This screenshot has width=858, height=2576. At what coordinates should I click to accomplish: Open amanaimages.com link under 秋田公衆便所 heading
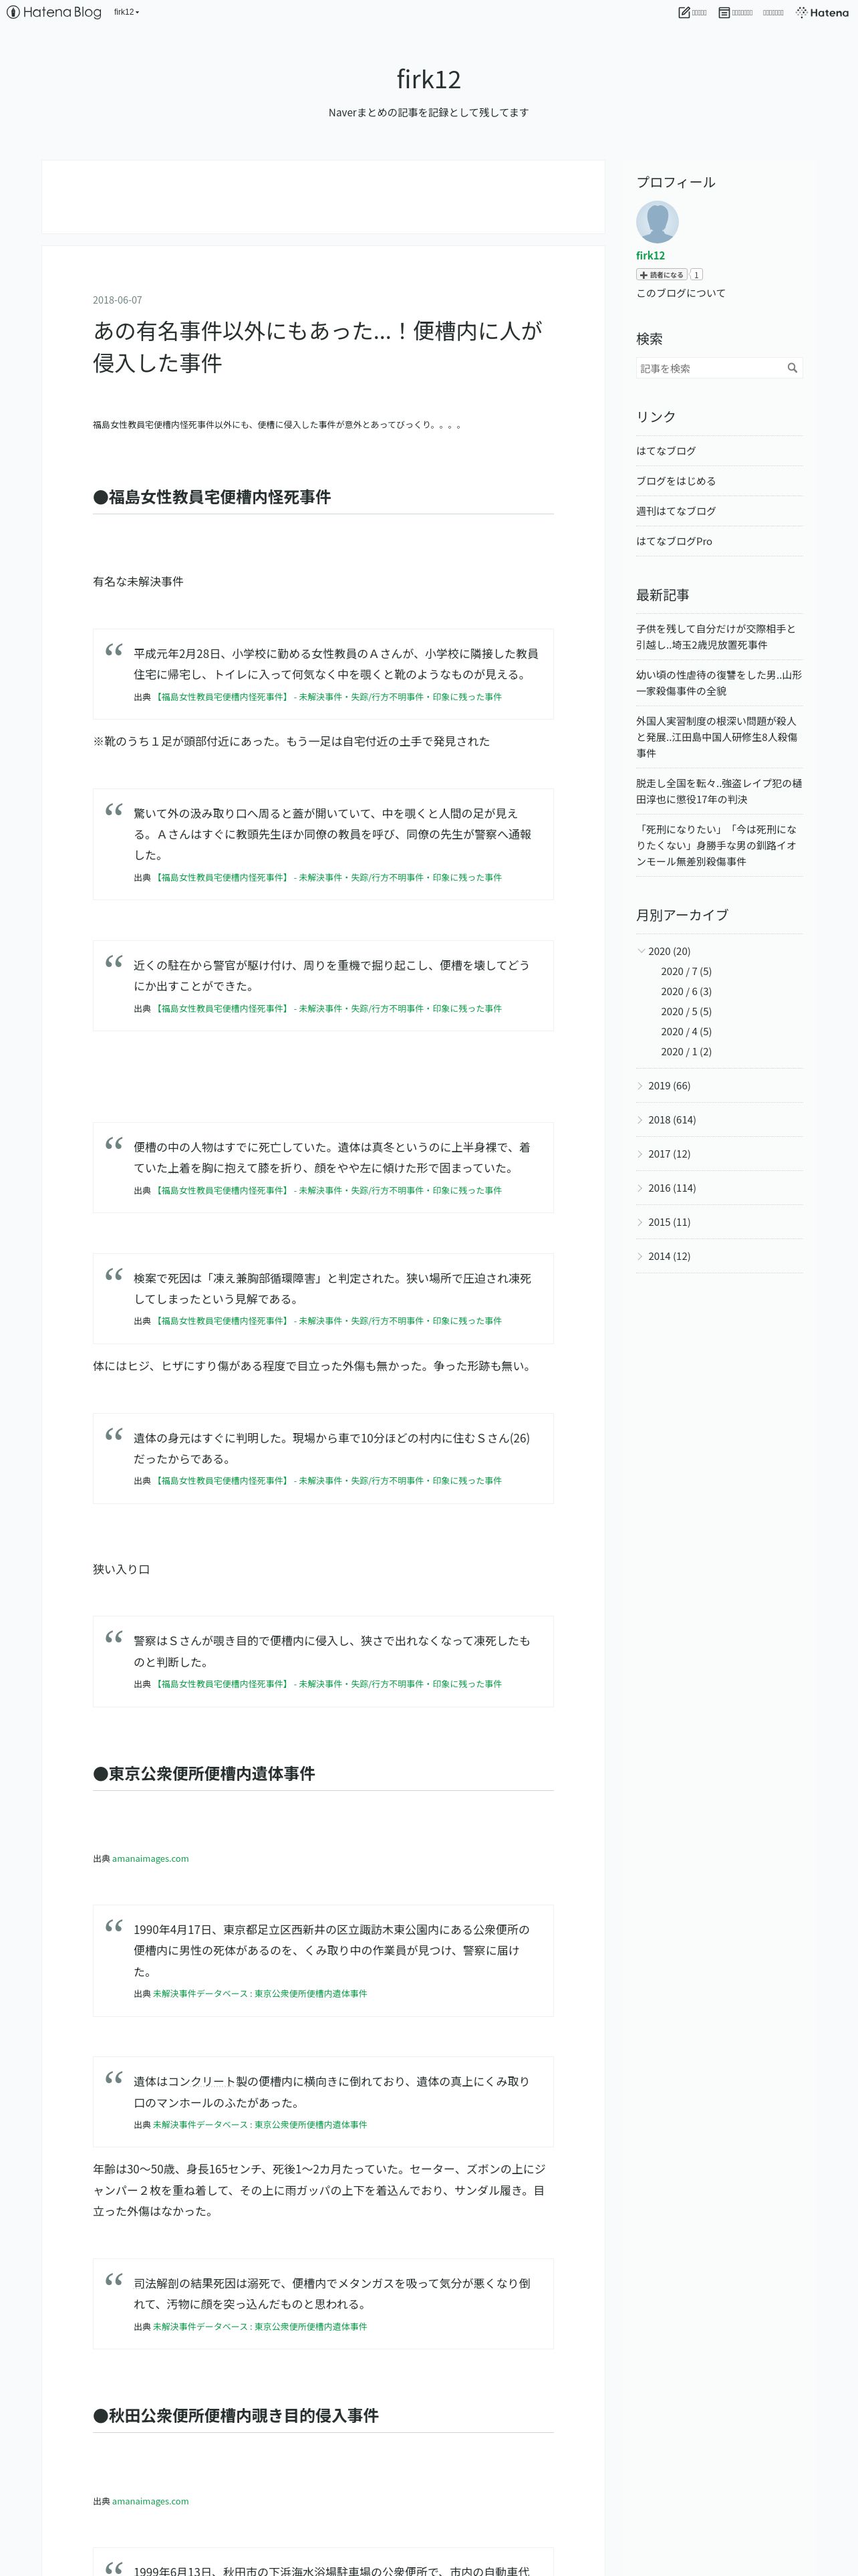click(x=150, y=2501)
